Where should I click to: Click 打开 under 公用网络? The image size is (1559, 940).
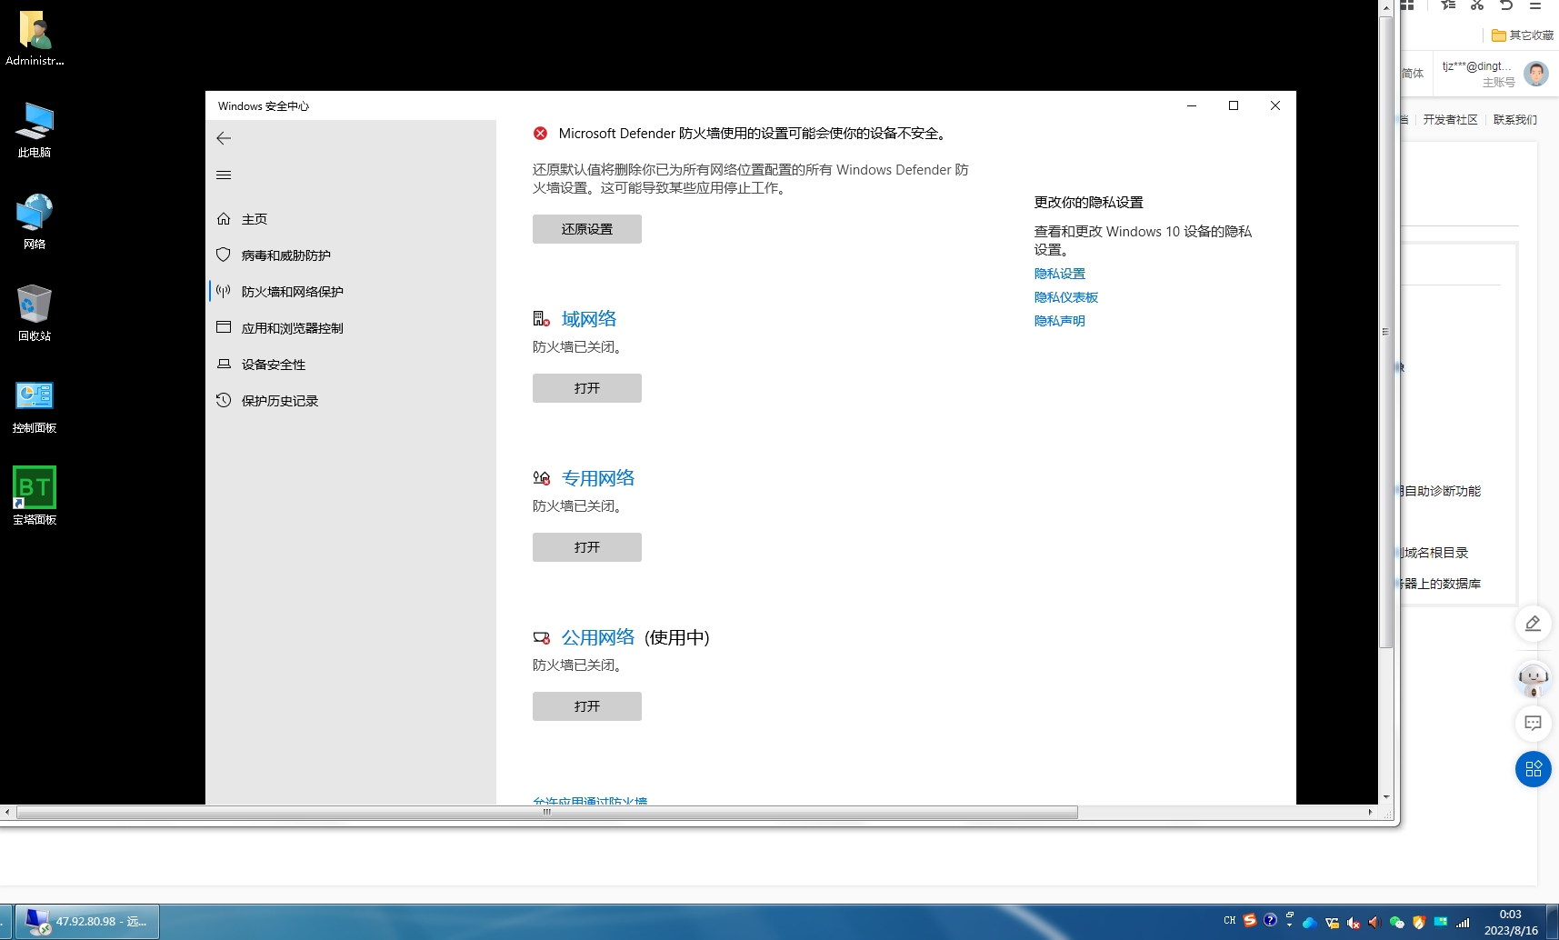[587, 706]
